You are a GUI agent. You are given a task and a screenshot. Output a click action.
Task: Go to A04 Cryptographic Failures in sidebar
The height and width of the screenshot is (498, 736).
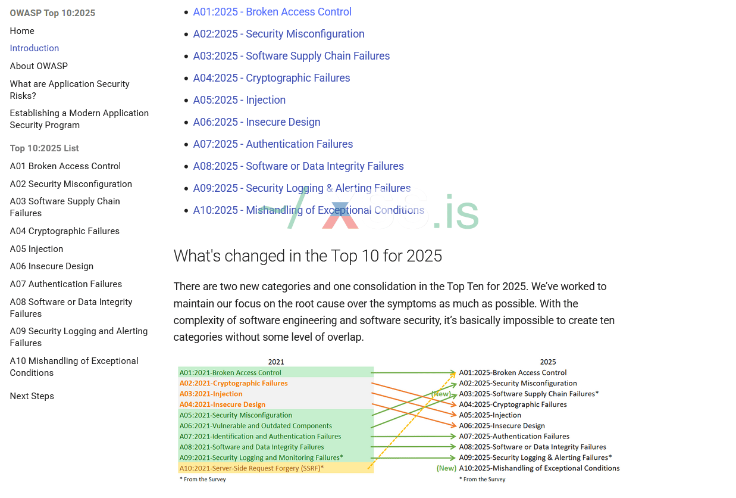click(65, 231)
